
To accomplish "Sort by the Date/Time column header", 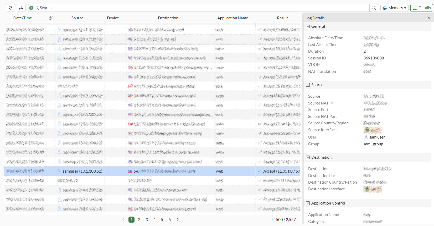I will 23,18.
